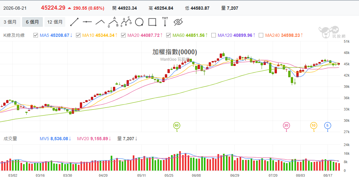The image size is (359, 178).
Task: Click the pink 20 moving average marker
Action: pos(286,125)
